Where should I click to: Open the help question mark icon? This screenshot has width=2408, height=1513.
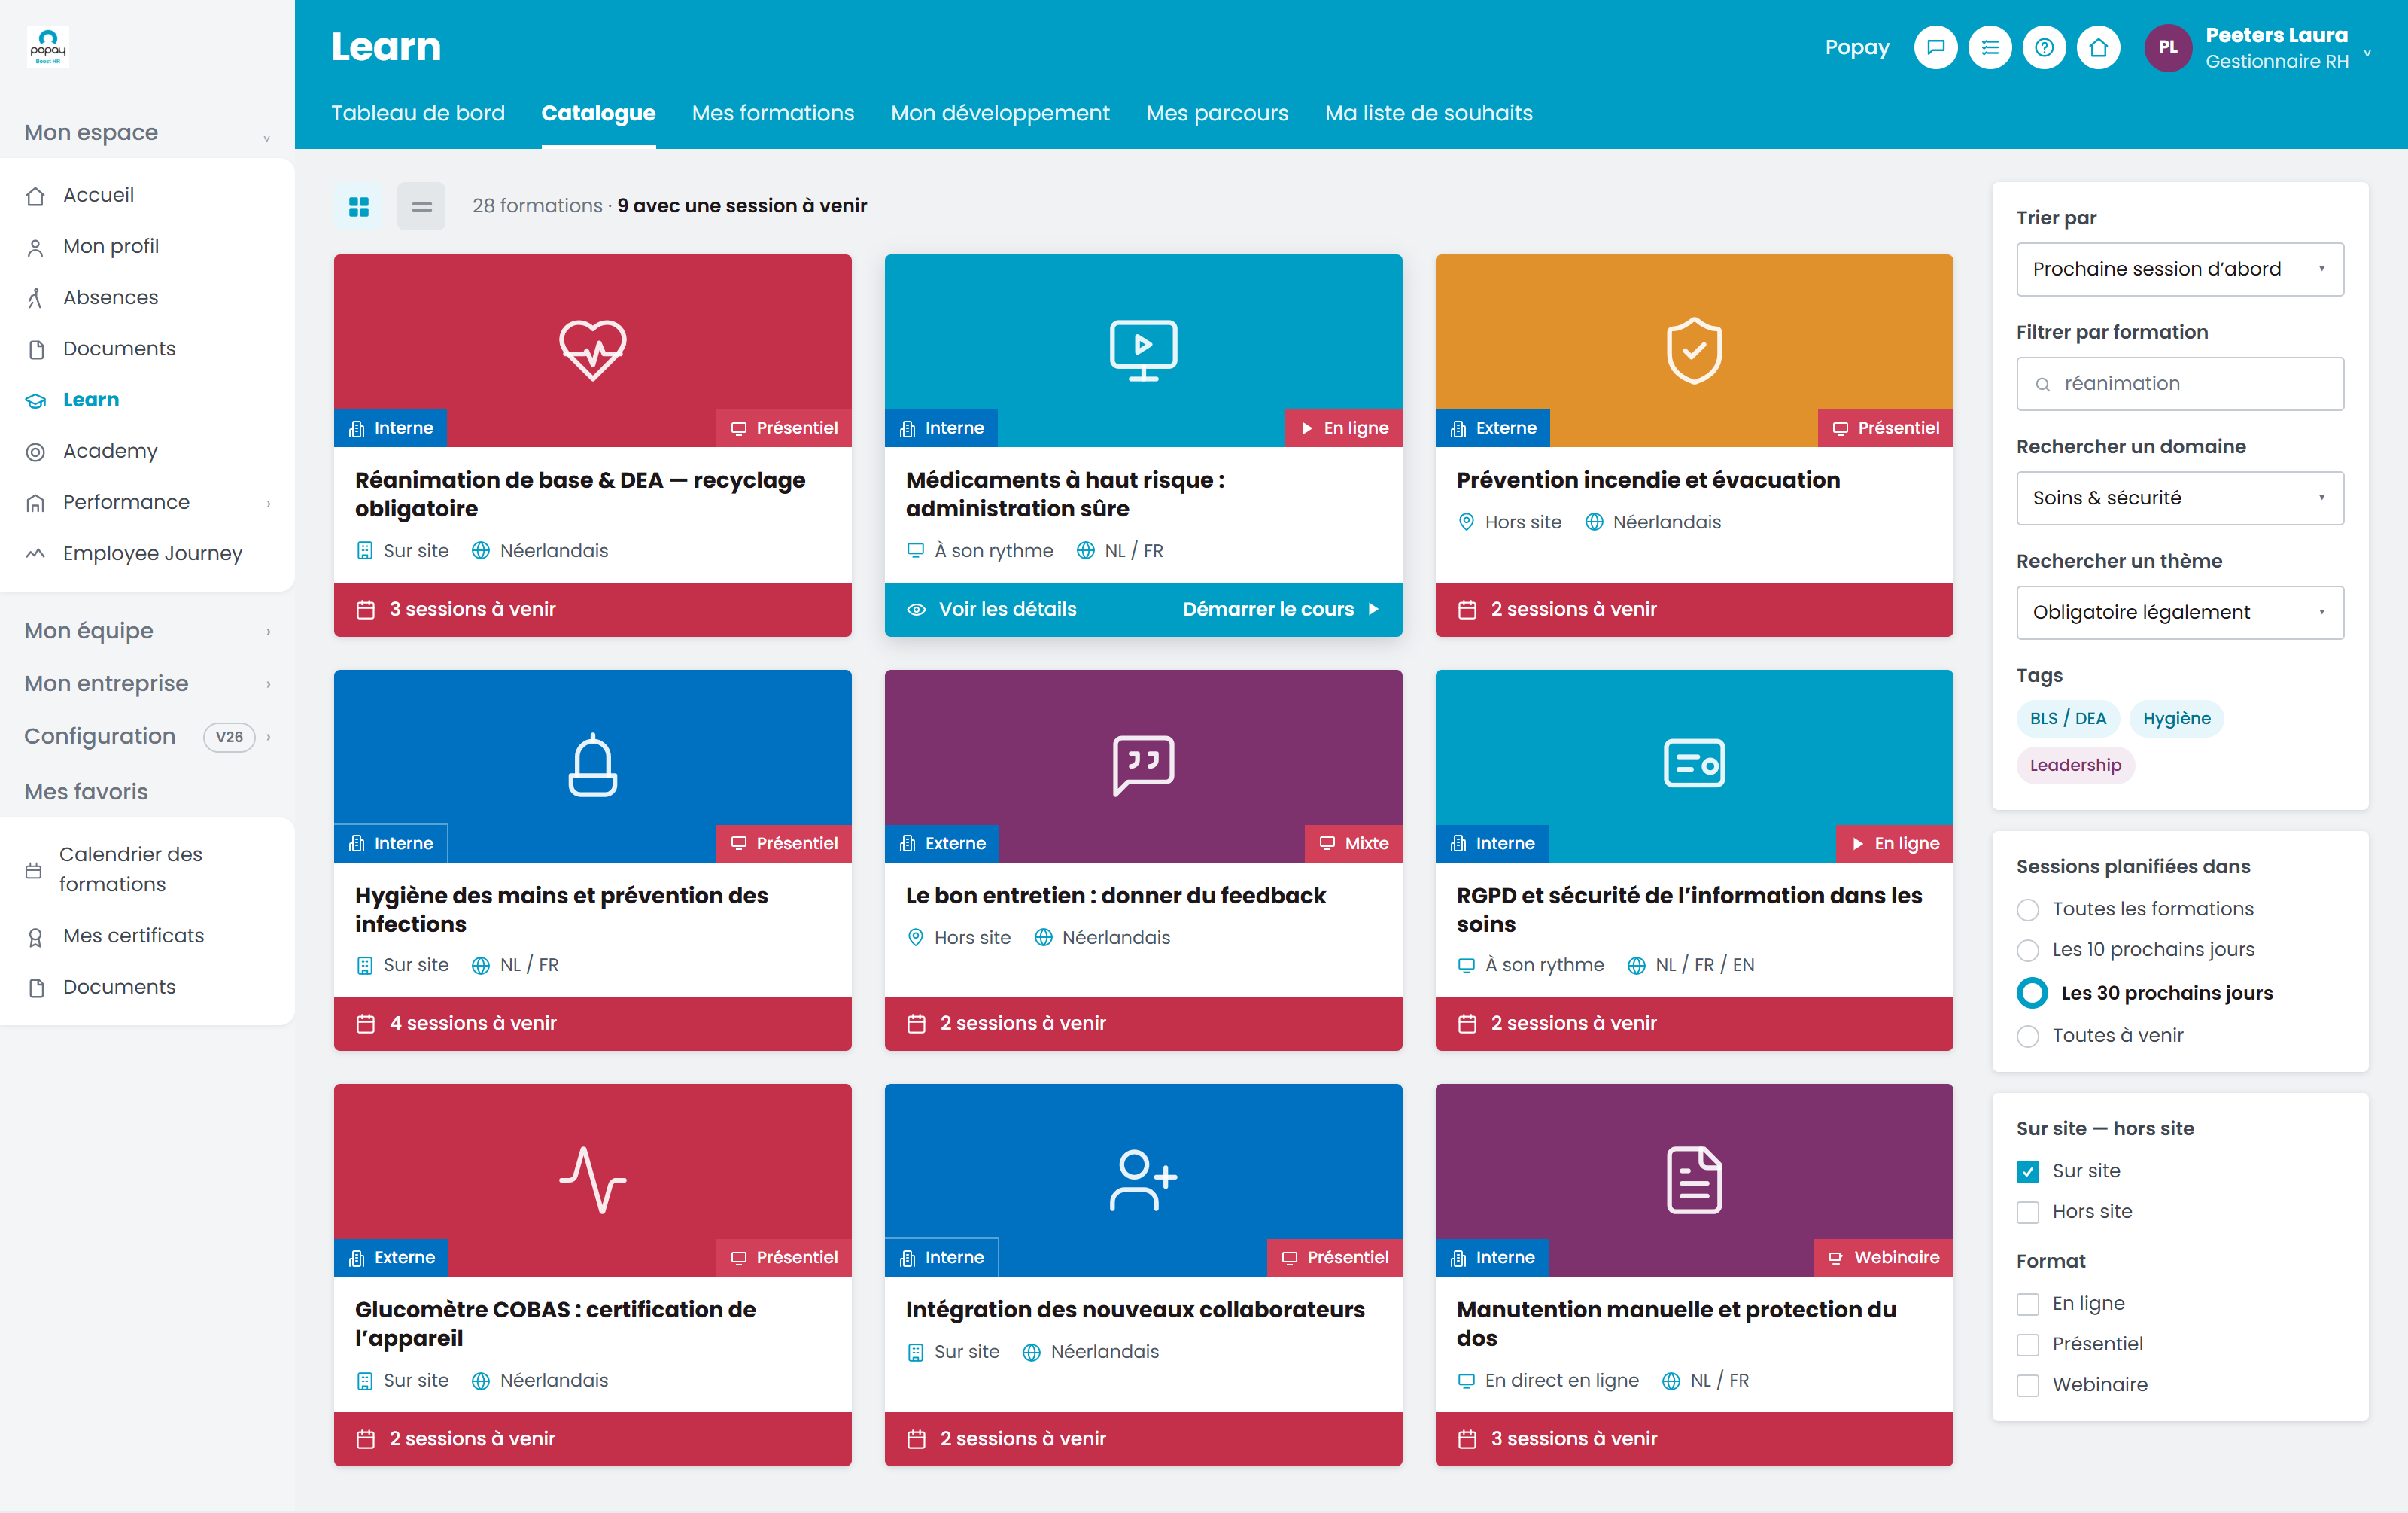tap(2044, 47)
